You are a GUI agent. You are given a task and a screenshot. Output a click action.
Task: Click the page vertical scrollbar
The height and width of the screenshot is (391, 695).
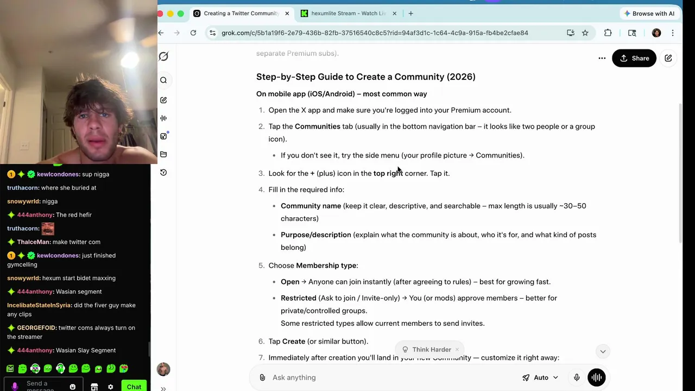tap(680, 174)
